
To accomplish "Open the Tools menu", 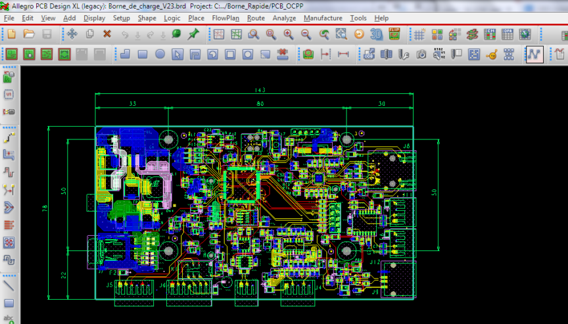I will (x=358, y=18).
